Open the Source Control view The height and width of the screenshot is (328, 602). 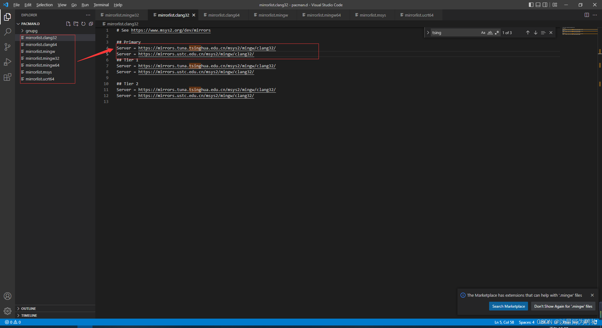pos(8,47)
